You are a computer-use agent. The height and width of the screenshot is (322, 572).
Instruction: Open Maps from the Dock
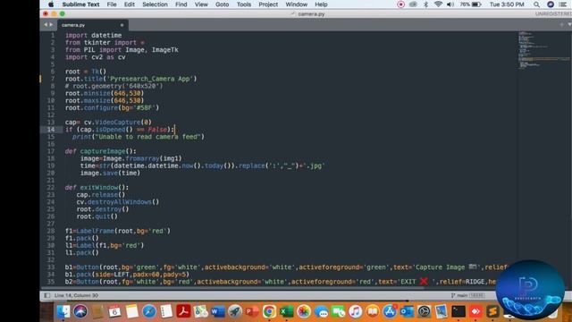[x=200, y=311]
